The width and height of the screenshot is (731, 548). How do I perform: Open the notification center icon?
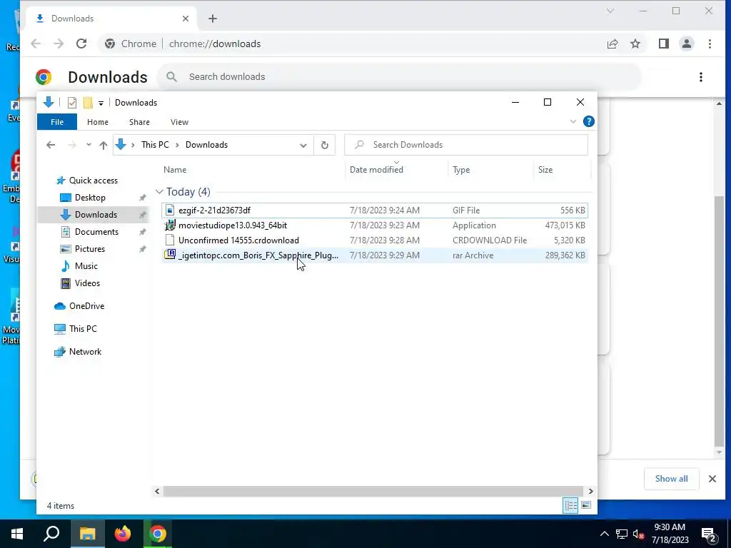709,534
